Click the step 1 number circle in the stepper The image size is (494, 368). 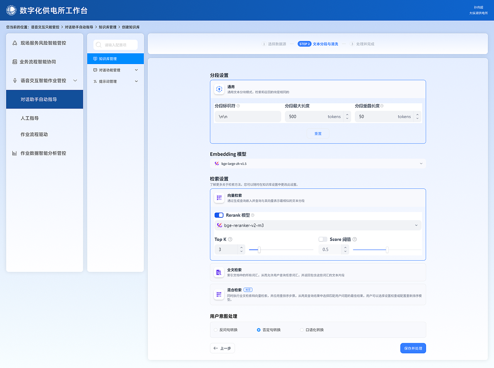[264, 44]
